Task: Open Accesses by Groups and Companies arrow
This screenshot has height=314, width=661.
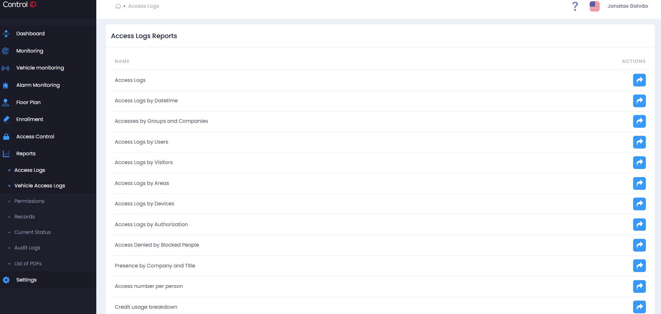Action: click(x=639, y=121)
